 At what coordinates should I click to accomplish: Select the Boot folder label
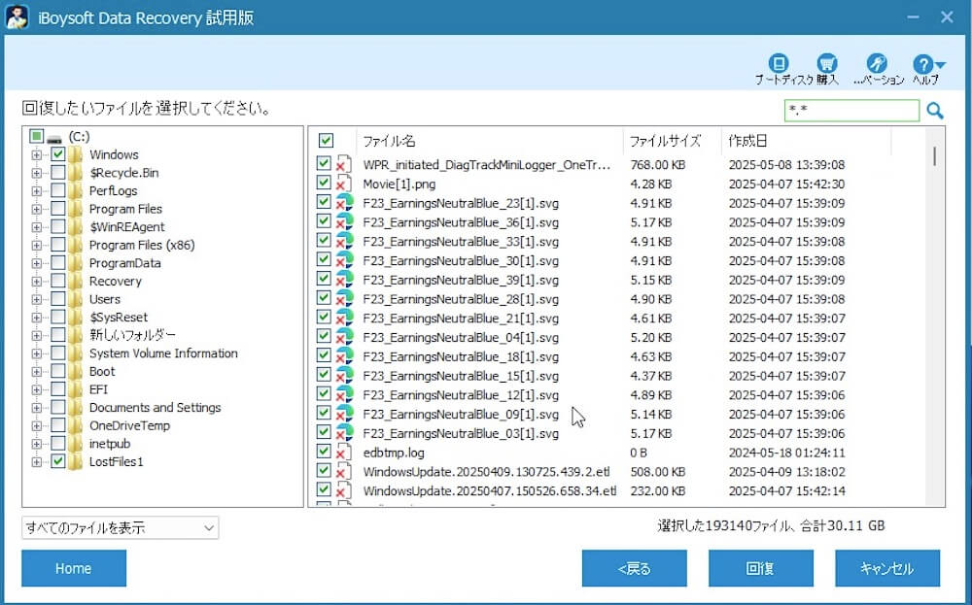pos(102,372)
